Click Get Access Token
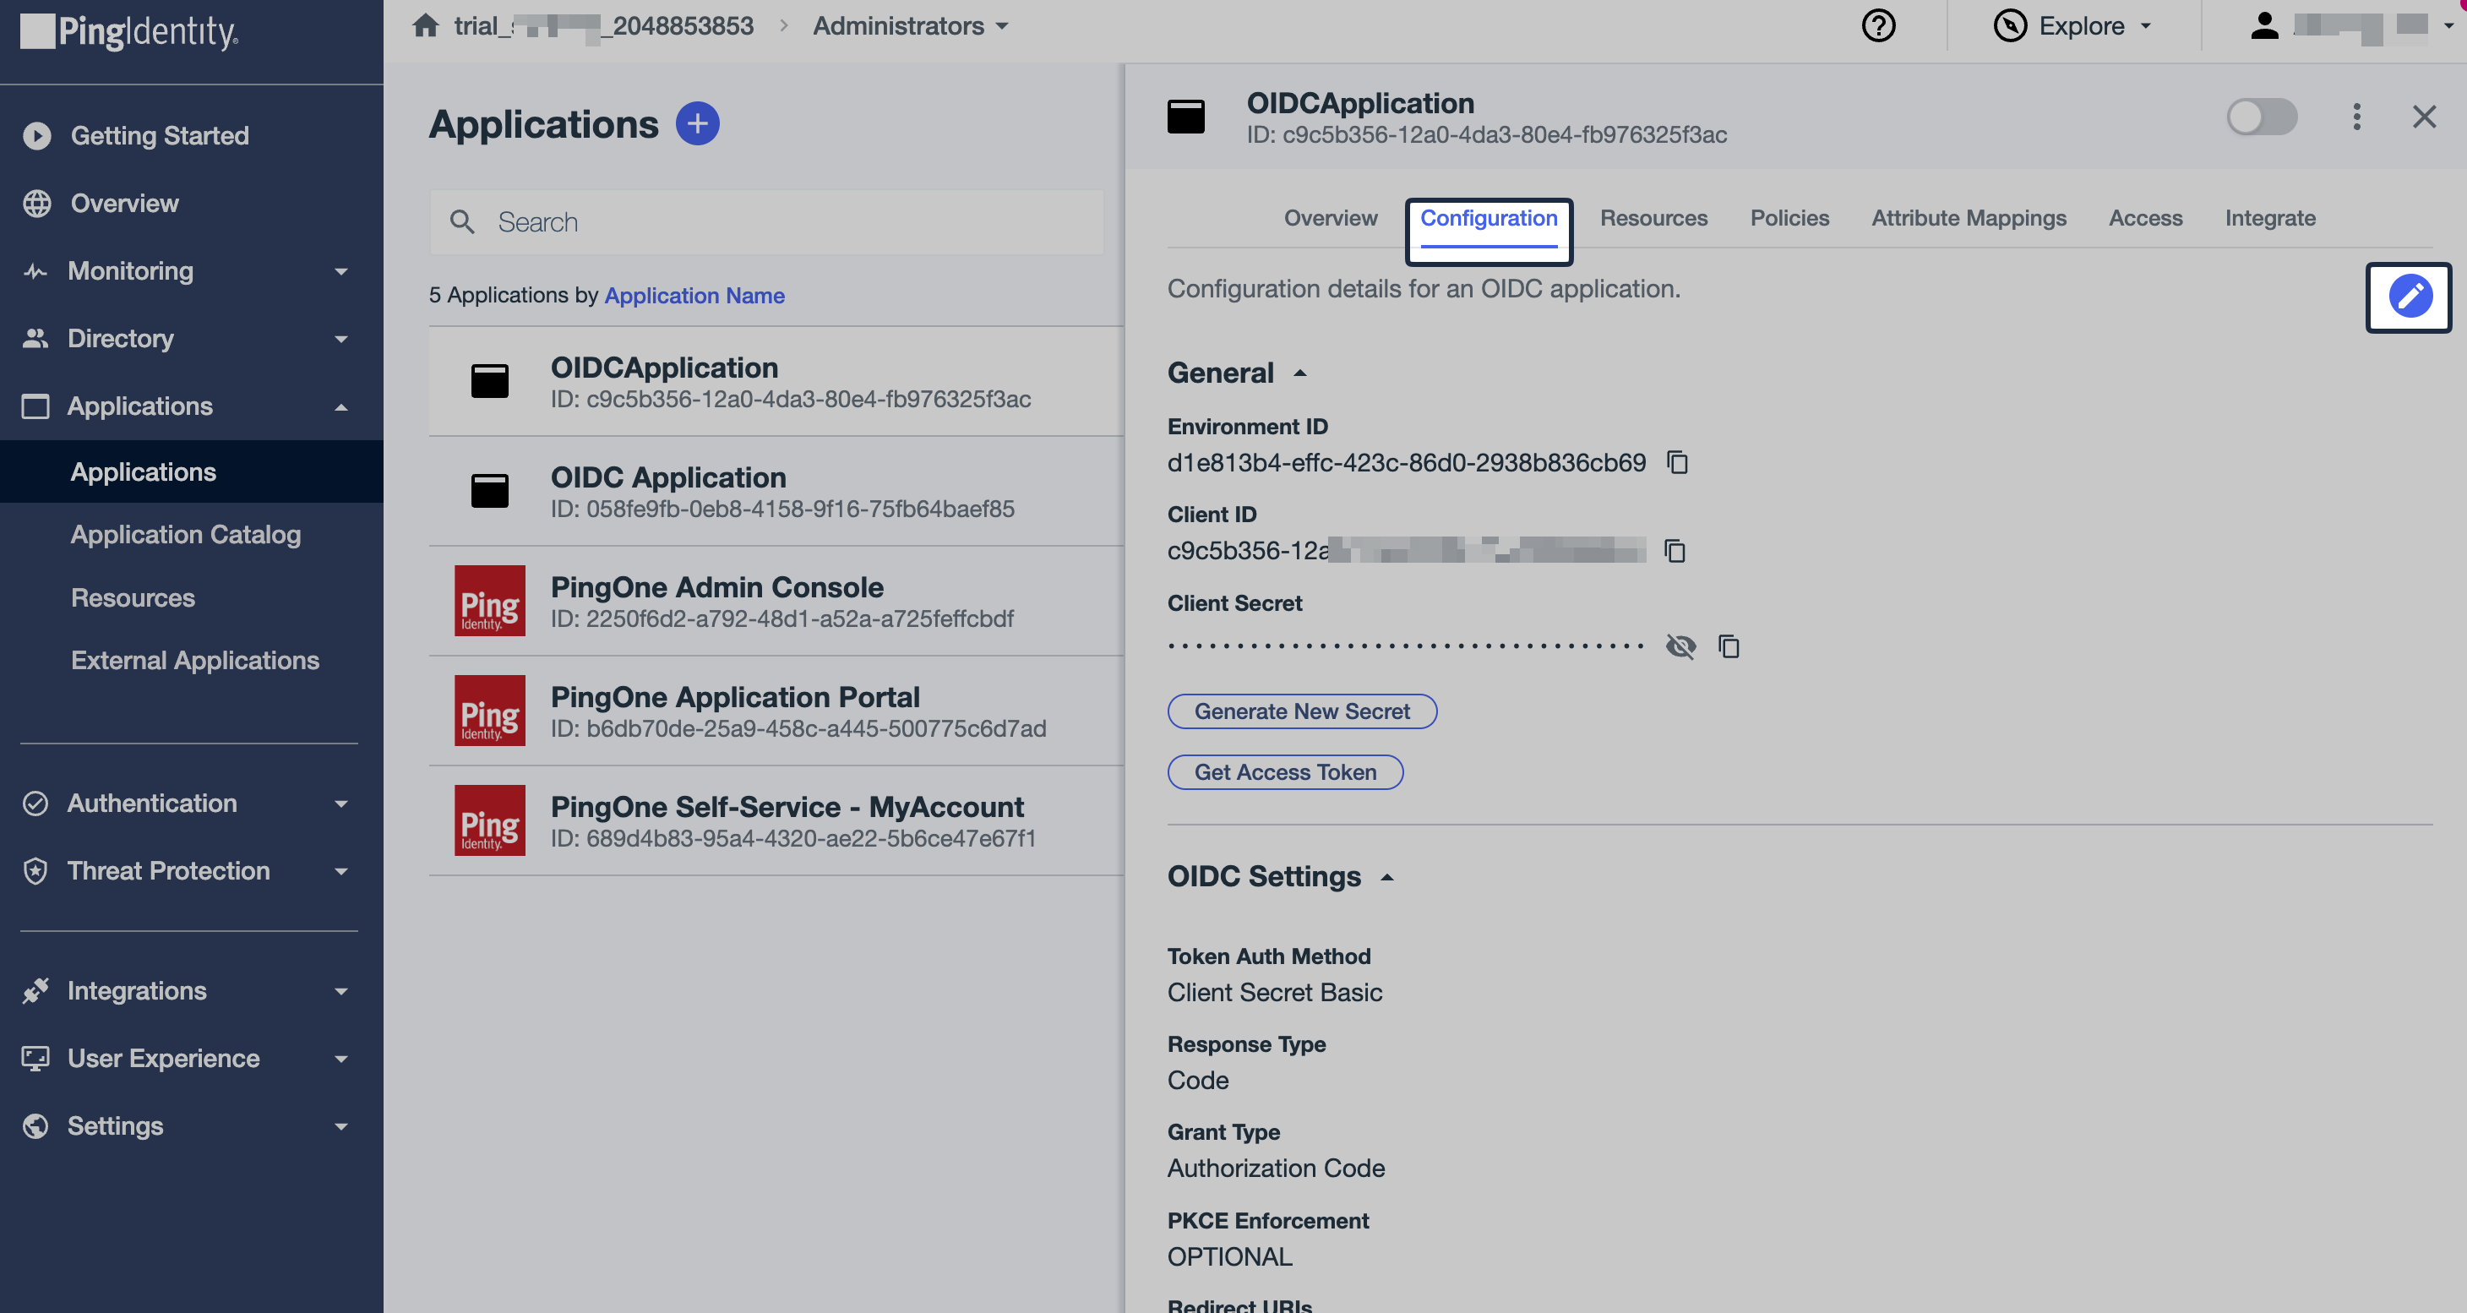Screen dimensions: 2467x1313 pos(1285,772)
